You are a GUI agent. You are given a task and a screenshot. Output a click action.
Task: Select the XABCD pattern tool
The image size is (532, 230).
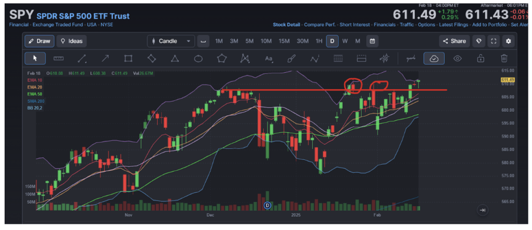pyautogui.click(x=245, y=58)
